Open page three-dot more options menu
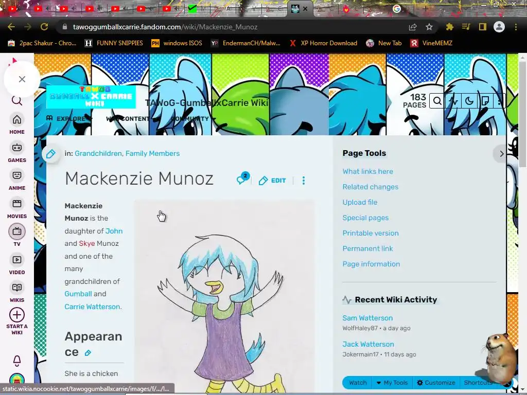Image resolution: width=527 pixels, height=395 pixels. point(304,181)
